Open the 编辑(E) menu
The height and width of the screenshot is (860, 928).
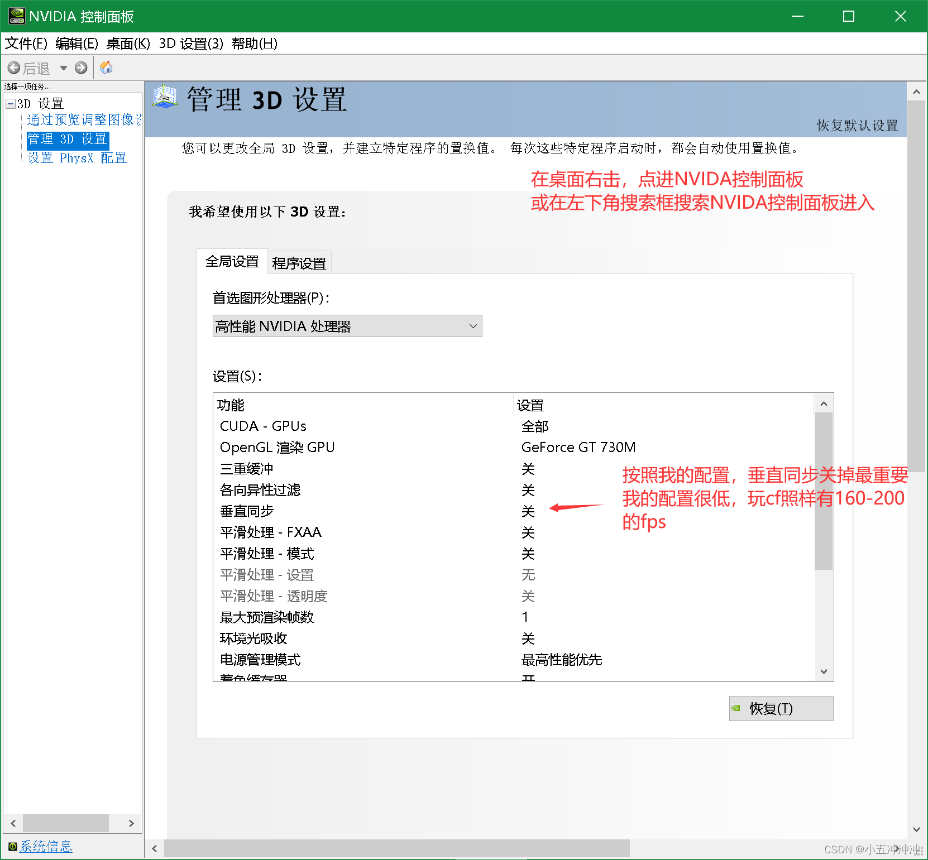point(76,44)
